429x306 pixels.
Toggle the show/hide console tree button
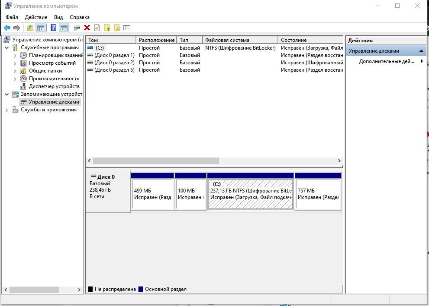[41, 28]
